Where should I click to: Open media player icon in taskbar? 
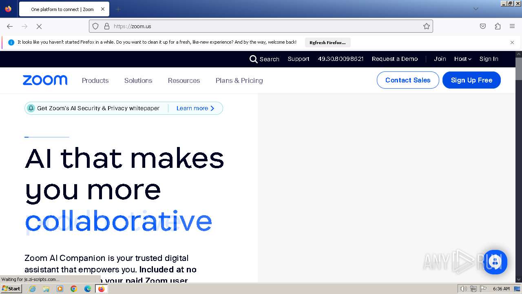[60, 289]
